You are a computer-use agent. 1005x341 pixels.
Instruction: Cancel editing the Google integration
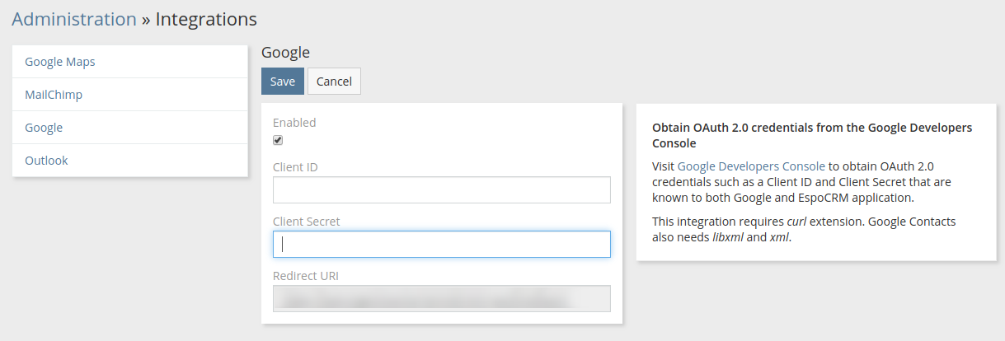[334, 82]
